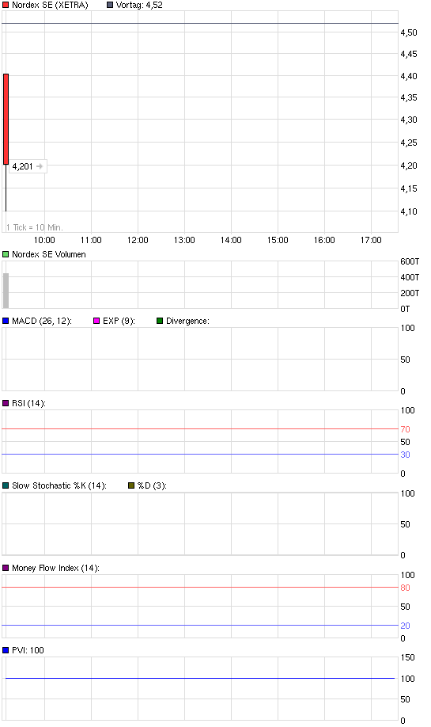Click the blue RSI 30 level label

coord(405,455)
